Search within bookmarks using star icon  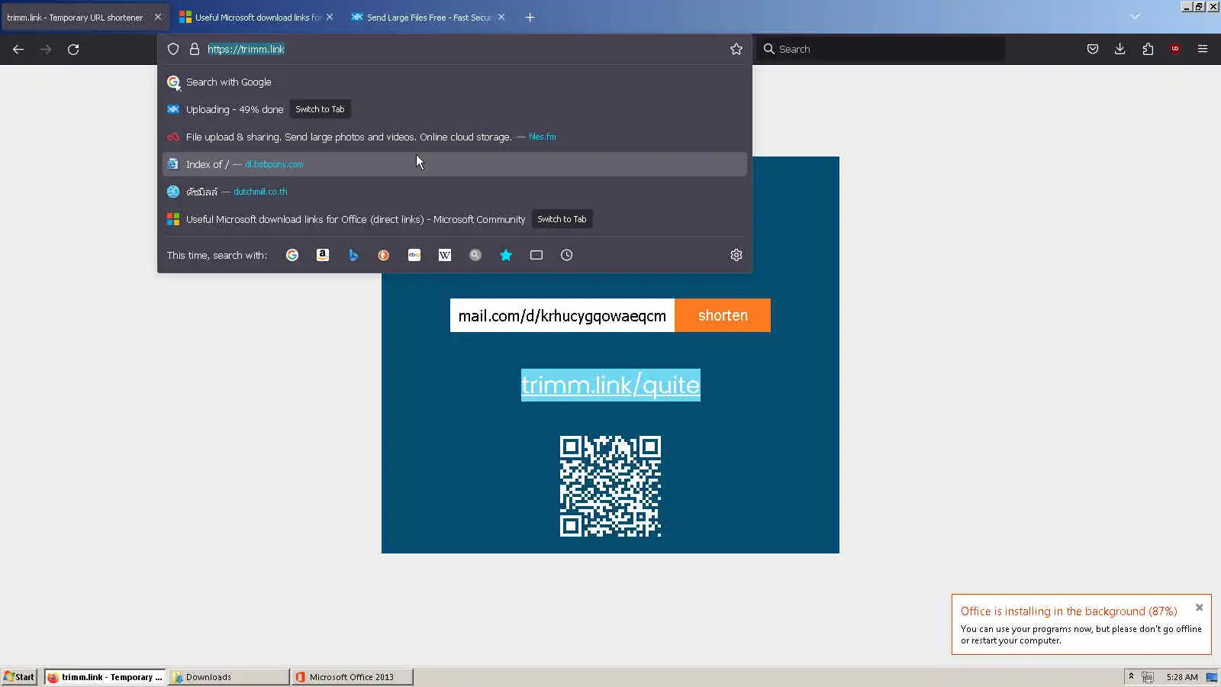(506, 255)
